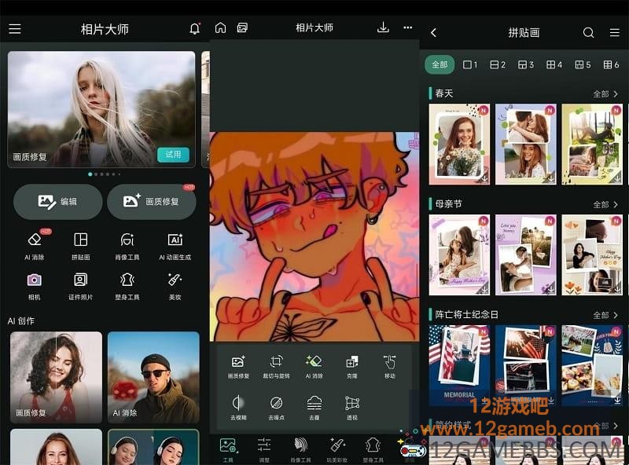Select the 克隆 clone tool
The image size is (629, 465).
351,366
